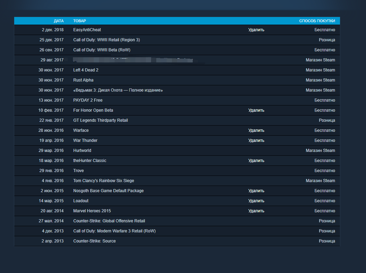
Task: Click date 29 авг. 2017
Action: (52, 60)
